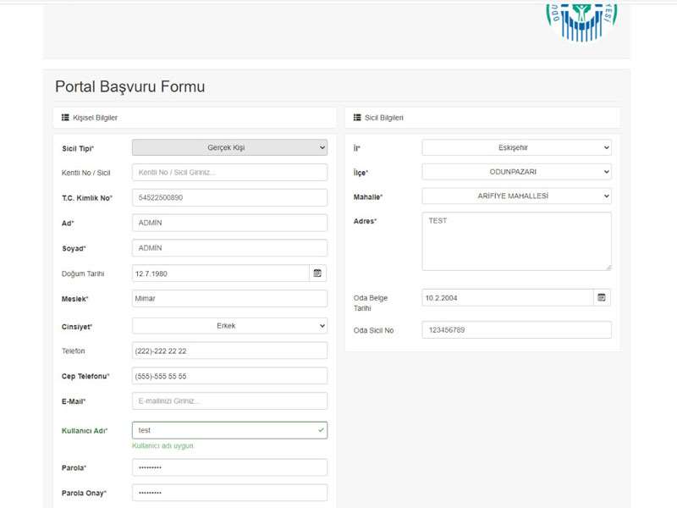Click the Sicil Bilgileri section header text

[384, 118]
